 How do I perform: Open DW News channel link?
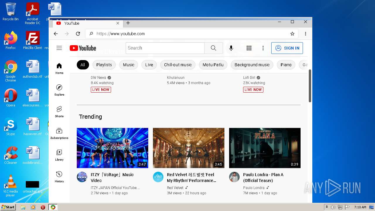point(98,78)
